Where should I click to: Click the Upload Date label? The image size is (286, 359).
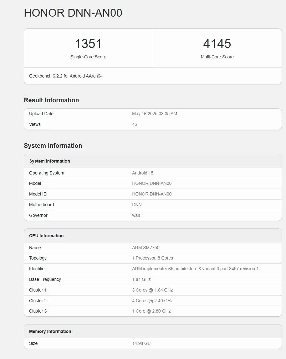coord(41,114)
